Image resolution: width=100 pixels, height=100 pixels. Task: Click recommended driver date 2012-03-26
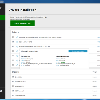coord(62,60)
